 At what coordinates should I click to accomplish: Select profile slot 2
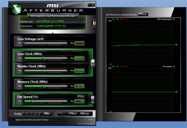28,114
